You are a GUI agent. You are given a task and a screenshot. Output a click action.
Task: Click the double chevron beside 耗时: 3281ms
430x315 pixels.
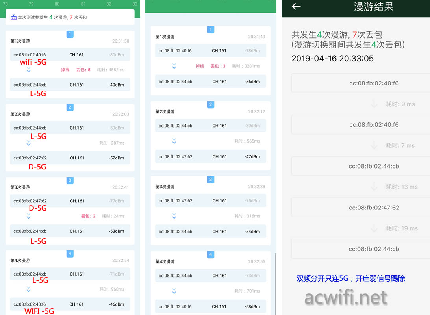174,66
